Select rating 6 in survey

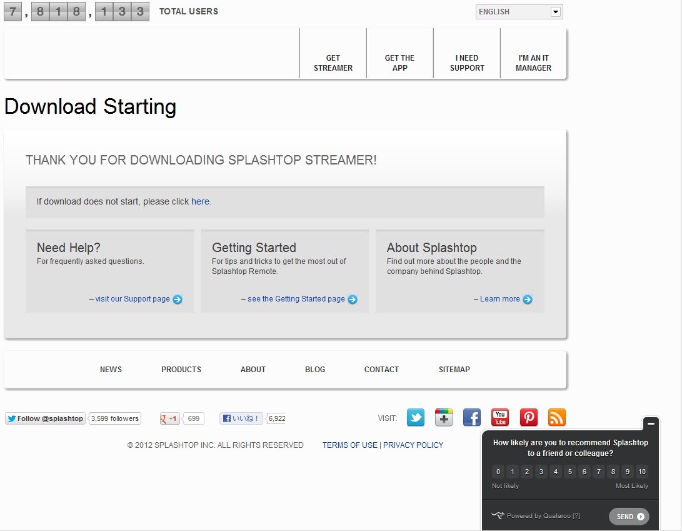tap(584, 472)
